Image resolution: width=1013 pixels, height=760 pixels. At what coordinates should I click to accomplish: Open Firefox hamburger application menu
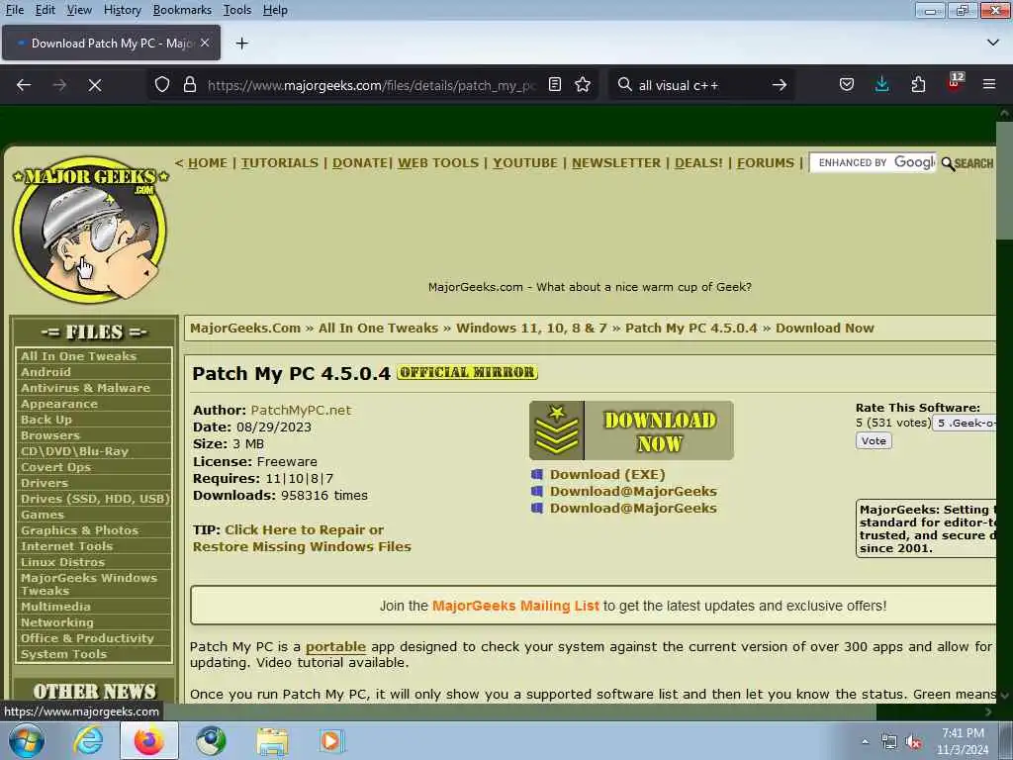(989, 85)
